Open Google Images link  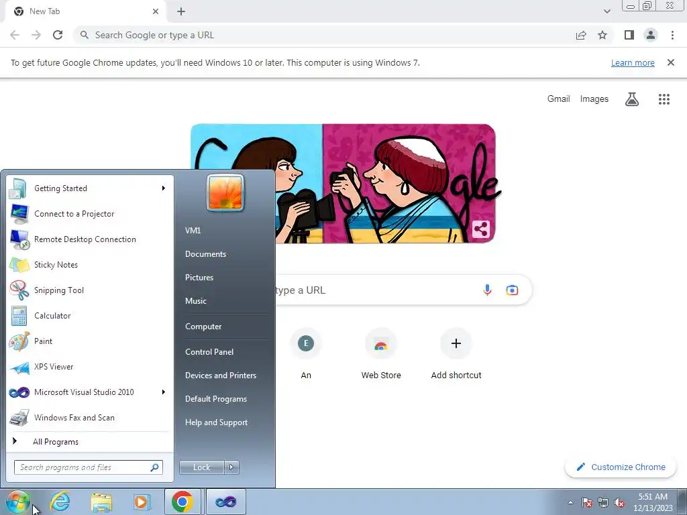594,99
